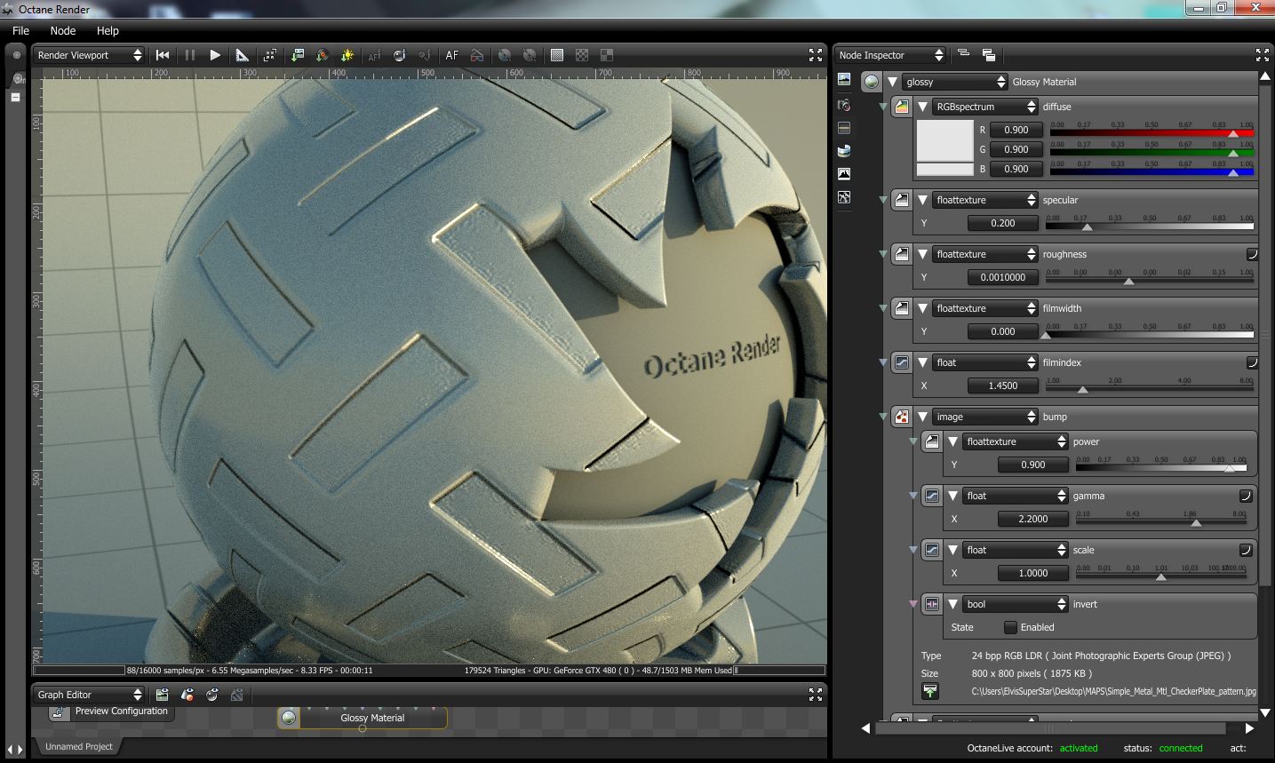Click the 'activated' OctaneLive account status

click(1079, 748)
